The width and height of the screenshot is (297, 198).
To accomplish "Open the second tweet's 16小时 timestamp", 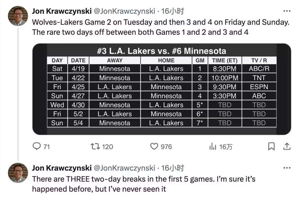I will pos(173,168).
